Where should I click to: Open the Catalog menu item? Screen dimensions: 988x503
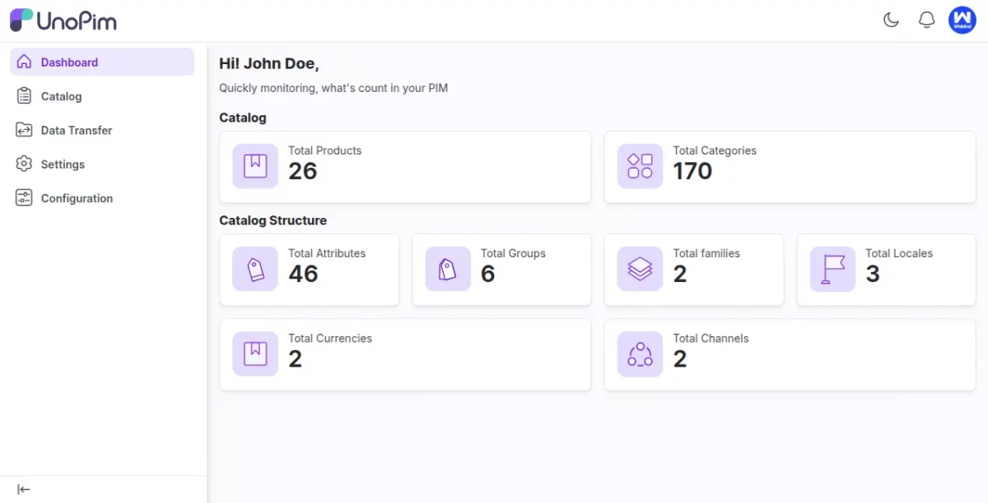61,95
